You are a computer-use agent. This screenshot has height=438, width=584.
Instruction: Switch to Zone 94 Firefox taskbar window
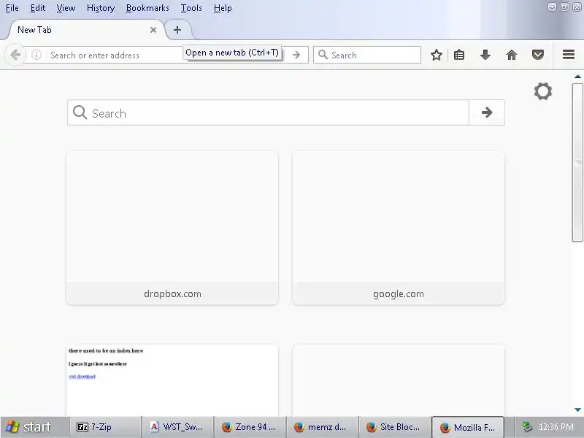(x=250, y=427)
